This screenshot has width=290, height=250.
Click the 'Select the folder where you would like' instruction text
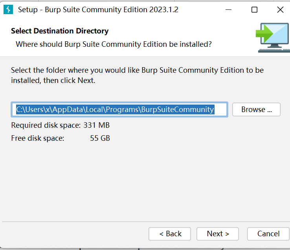[x=137, y=75]
